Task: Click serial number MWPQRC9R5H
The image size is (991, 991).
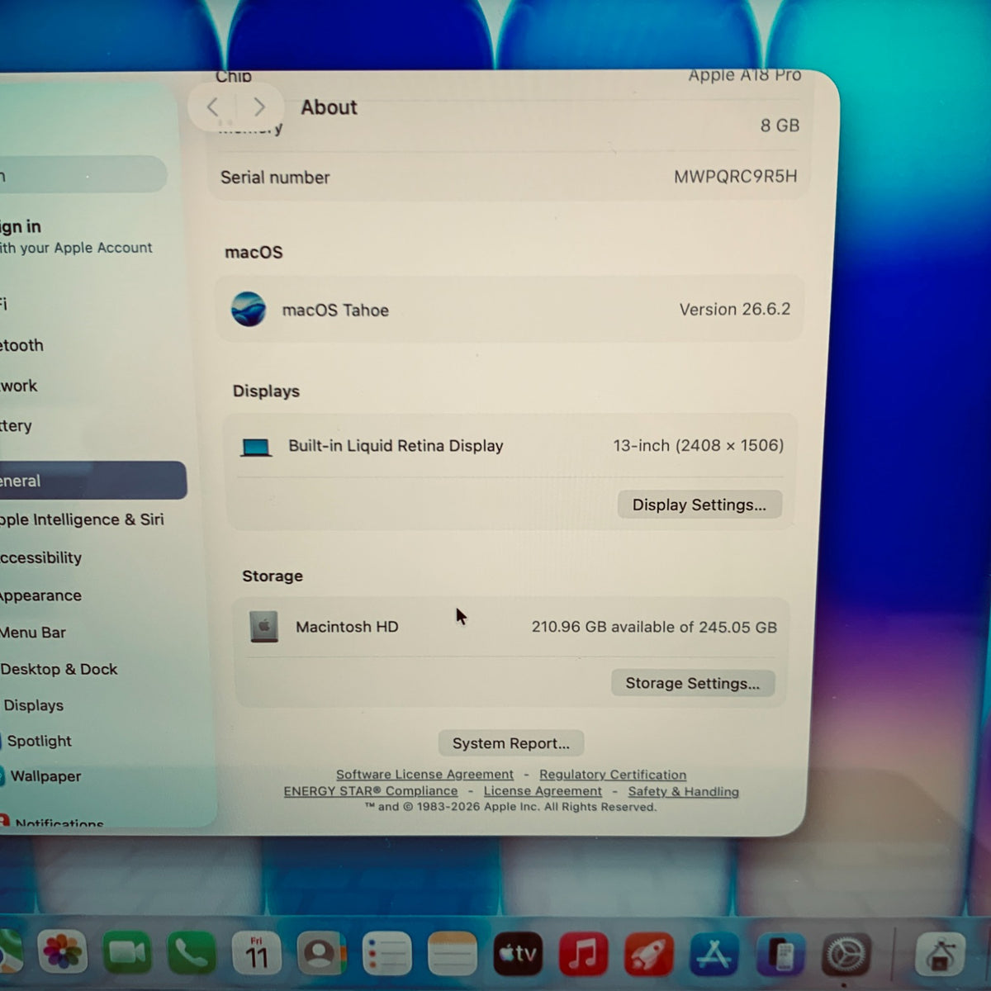Action: pyautogui.click(x=735, y=176)
